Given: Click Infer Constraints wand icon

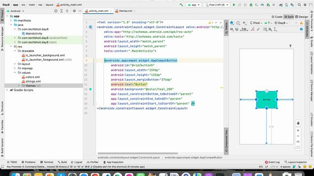Looking at the screenshot, I should (259, 29).
